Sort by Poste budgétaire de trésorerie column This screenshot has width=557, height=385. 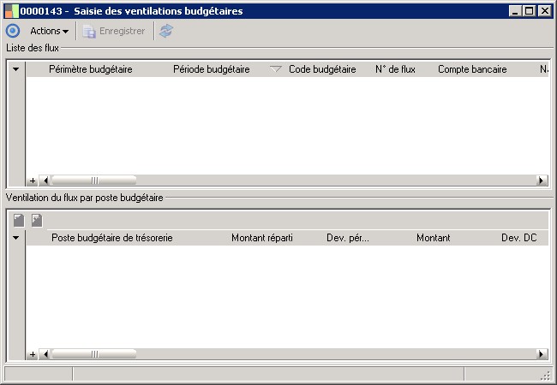[x=112, y=238]
